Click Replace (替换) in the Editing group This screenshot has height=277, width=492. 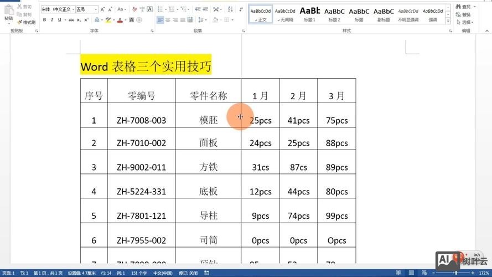click(x=464, y=14)
